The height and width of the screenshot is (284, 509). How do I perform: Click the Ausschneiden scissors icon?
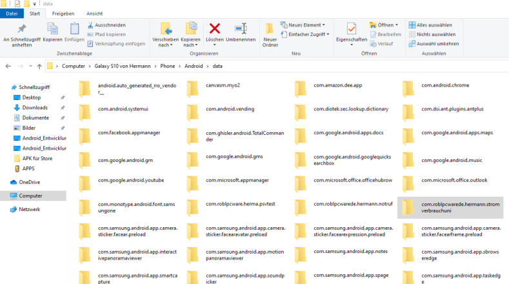(90, 25)
